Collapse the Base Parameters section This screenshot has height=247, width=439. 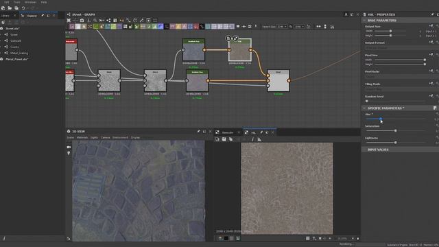pos(364,21)
